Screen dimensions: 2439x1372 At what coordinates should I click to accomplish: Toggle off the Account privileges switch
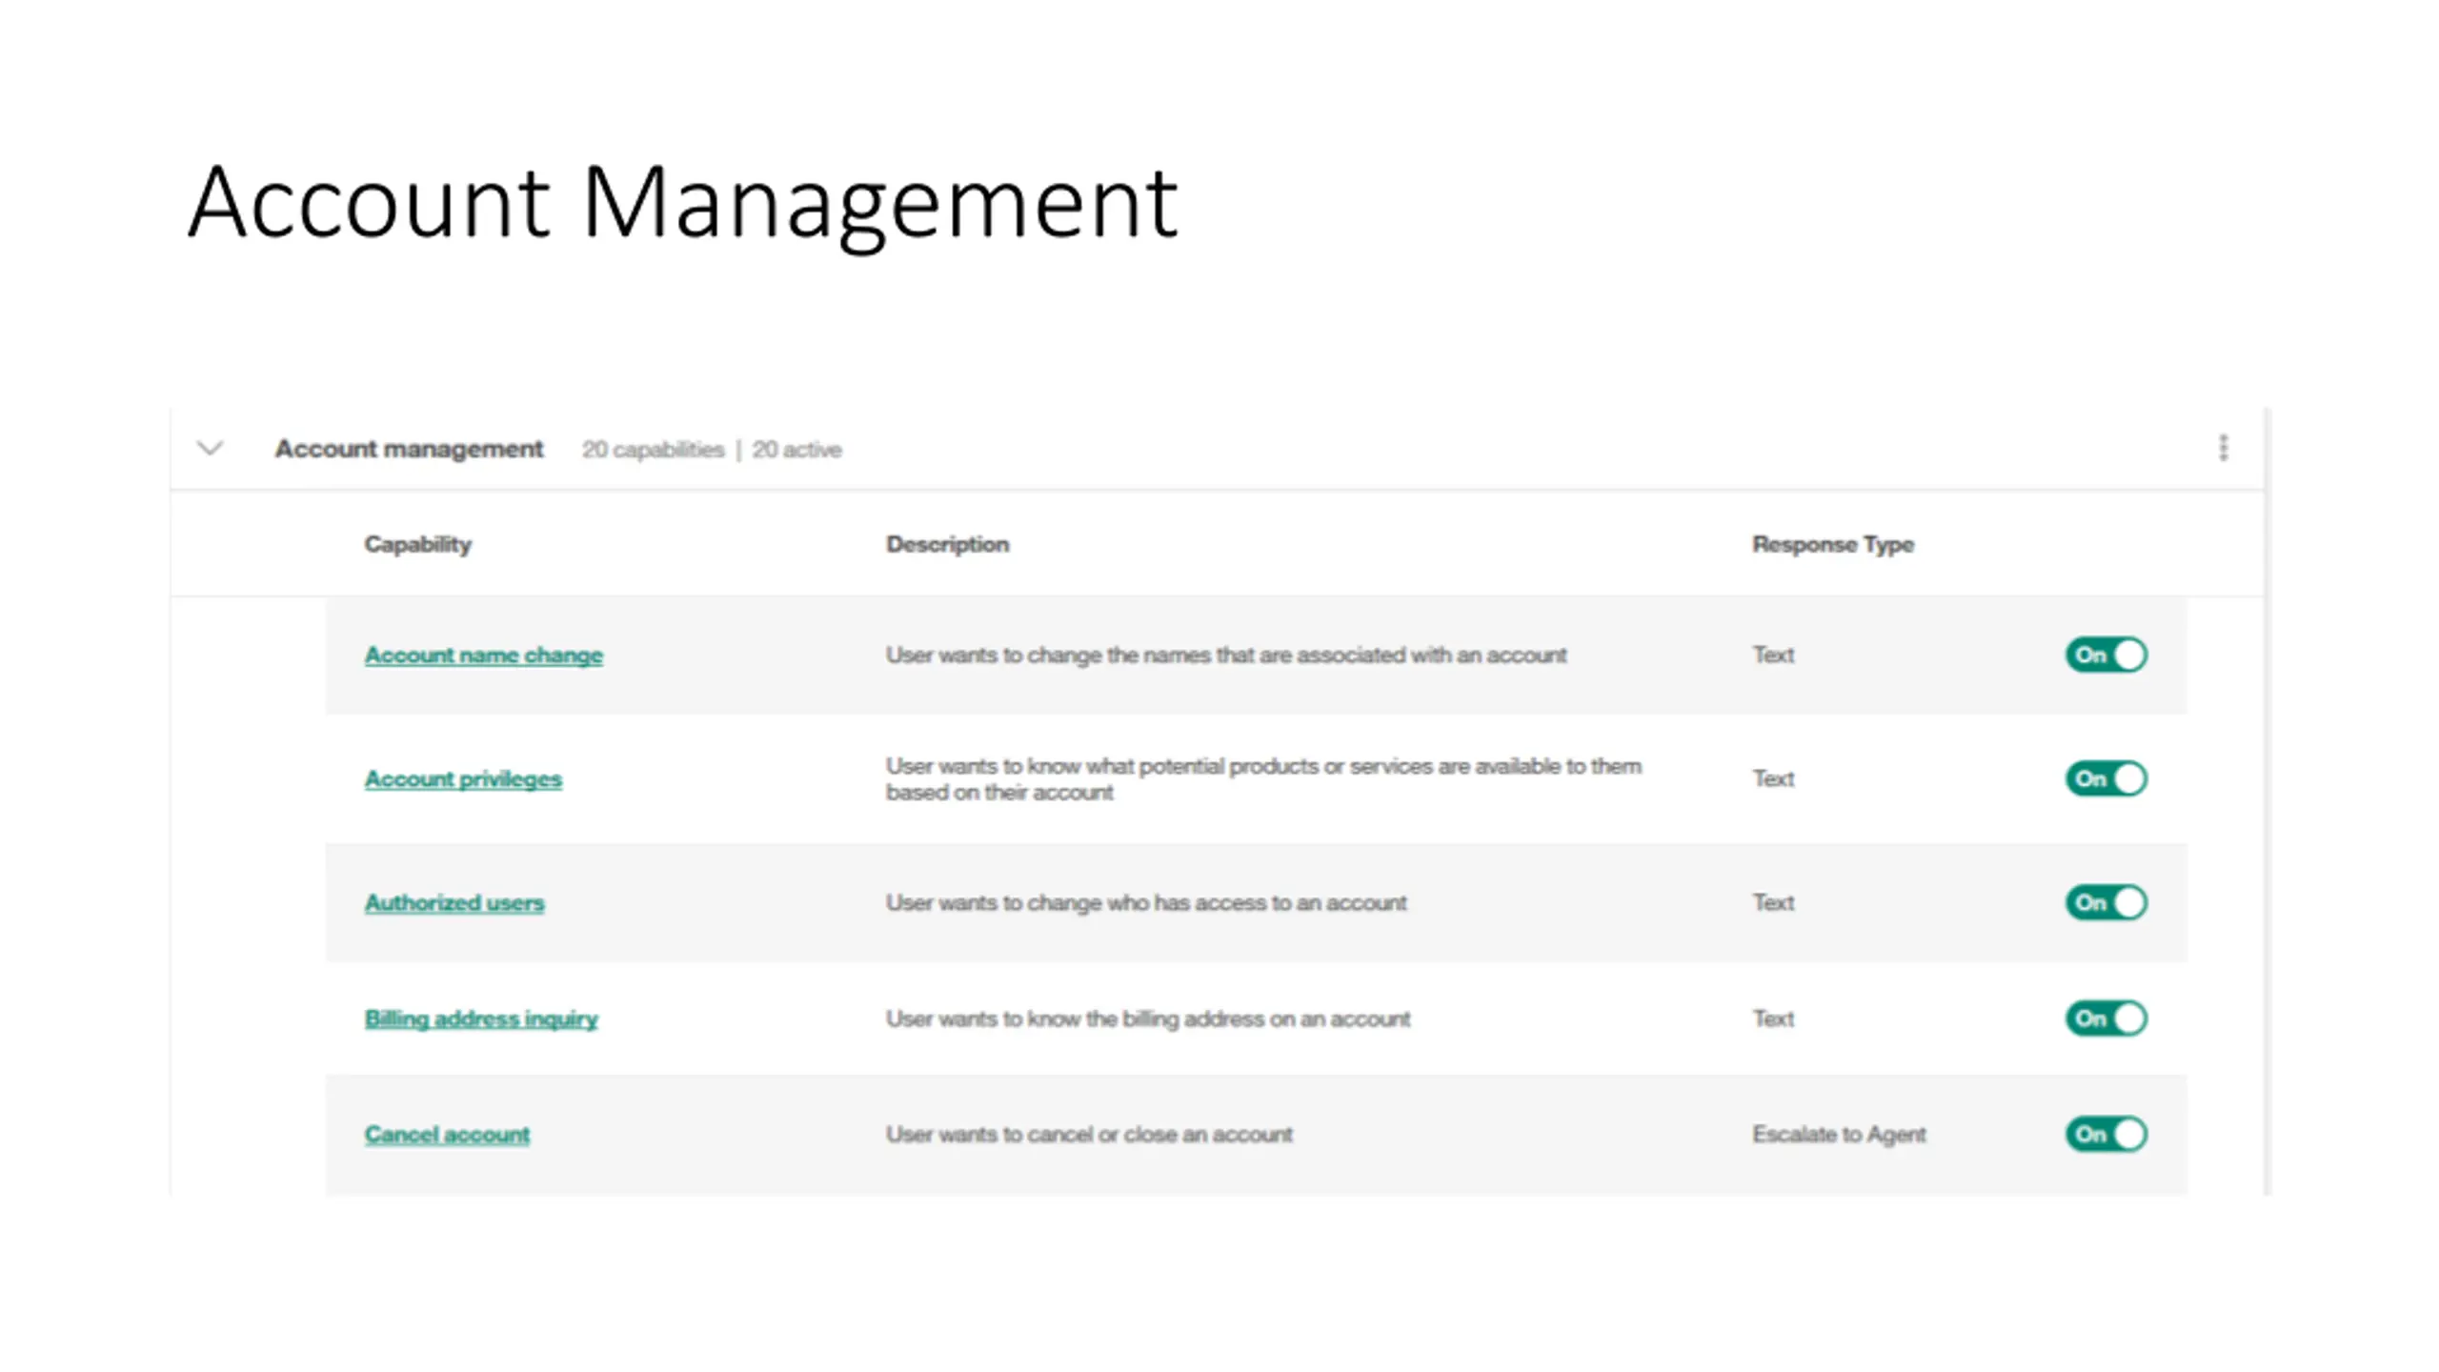click(x=2106, y=779)
